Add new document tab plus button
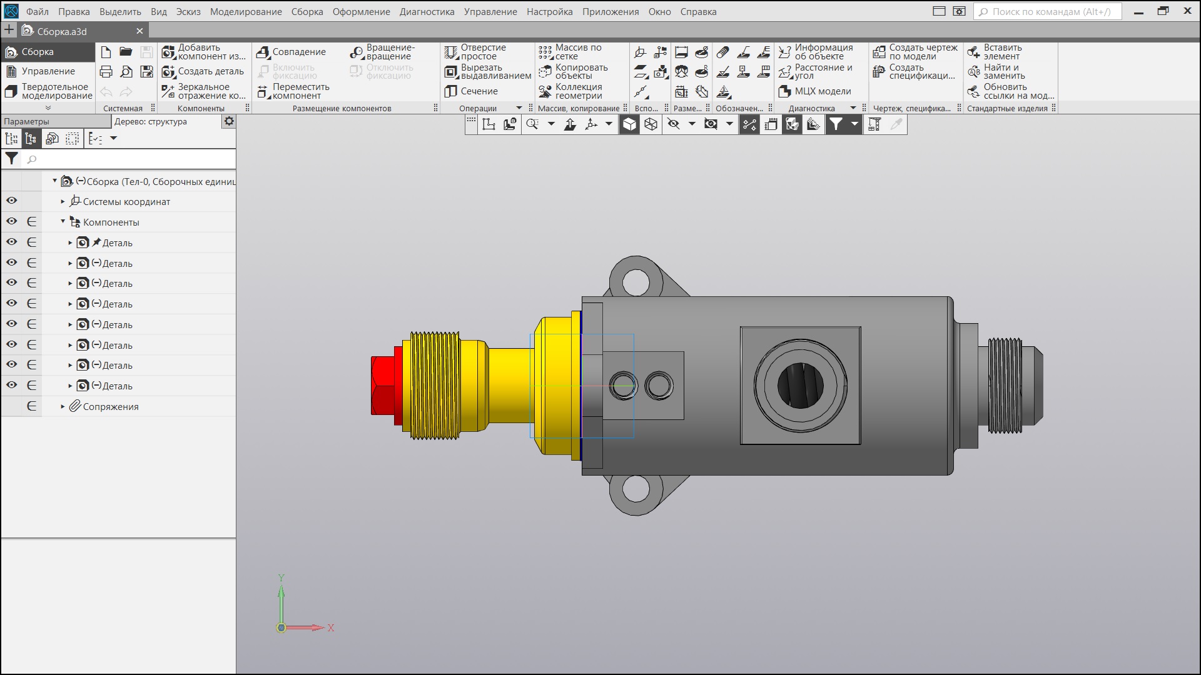Image resolution: width=1201 pixels, height=675 pixels. pos(9,30)
